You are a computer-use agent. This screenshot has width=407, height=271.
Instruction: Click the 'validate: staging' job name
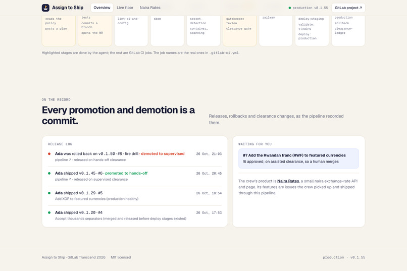coord(307,27)
